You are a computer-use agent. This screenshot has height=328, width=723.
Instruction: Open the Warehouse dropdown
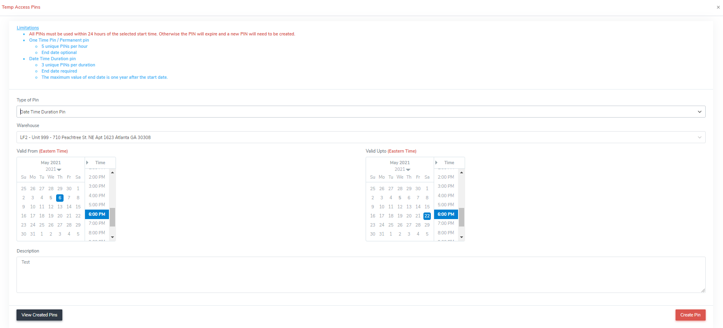click(x=361, y=137)
